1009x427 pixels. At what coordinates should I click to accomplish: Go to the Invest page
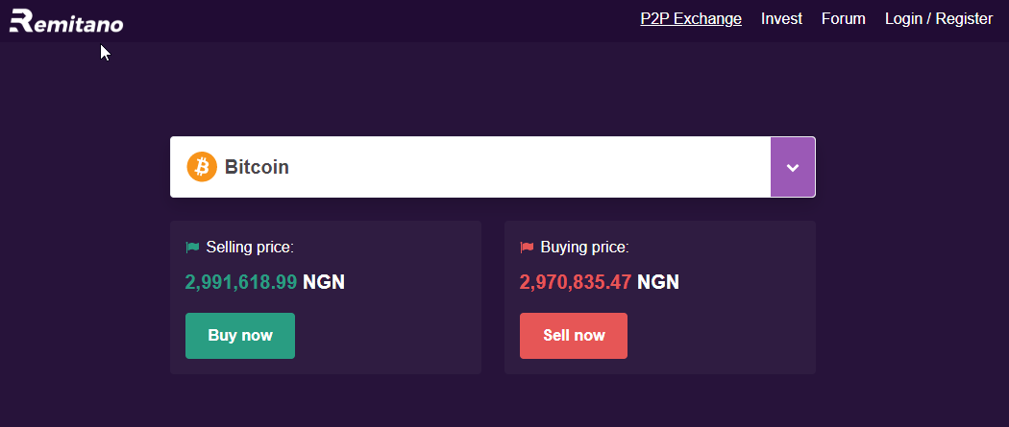781,18
